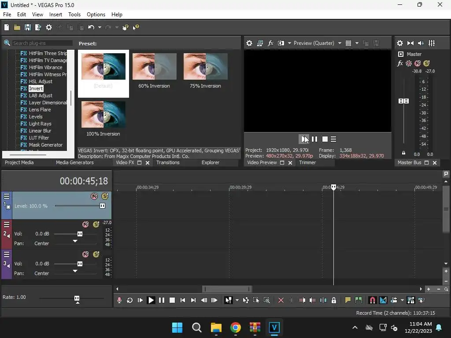
Task: Expand the overlays grid dropdown arrow
Action: [x=357, y=43]
